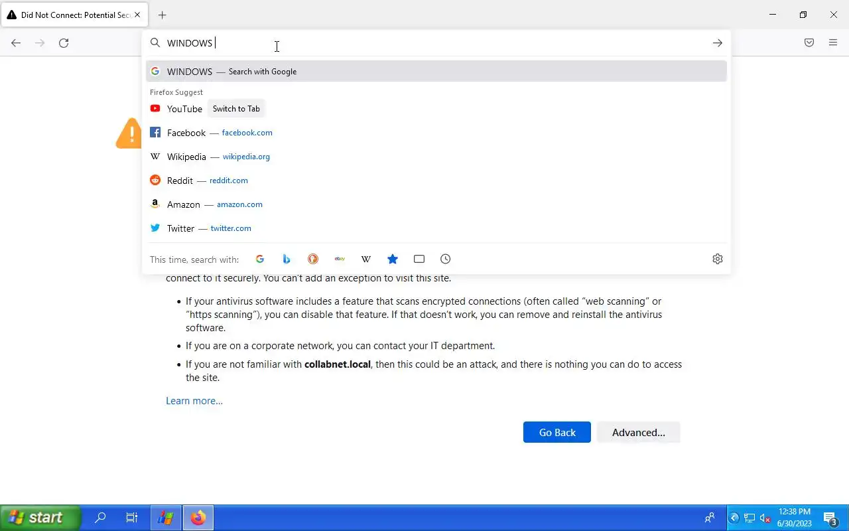Click the taskbar clock 12:38 PM
The image size is (849, 531).
click(795, 512)
